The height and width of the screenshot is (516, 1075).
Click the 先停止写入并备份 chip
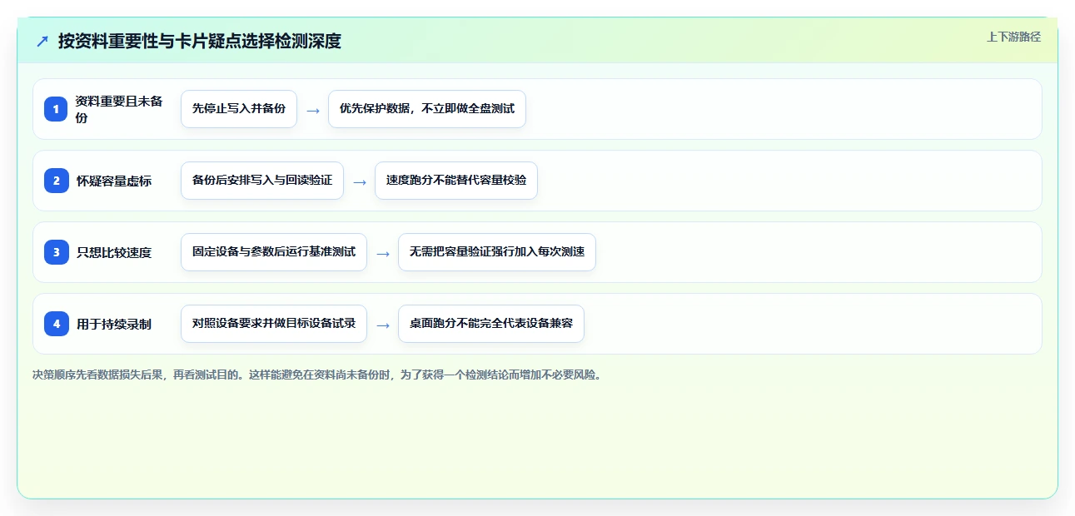(x=239, y=109)
